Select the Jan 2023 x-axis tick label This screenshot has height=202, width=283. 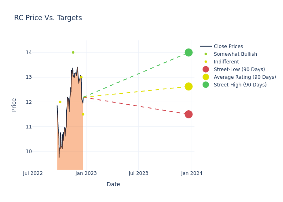point(86,173)
